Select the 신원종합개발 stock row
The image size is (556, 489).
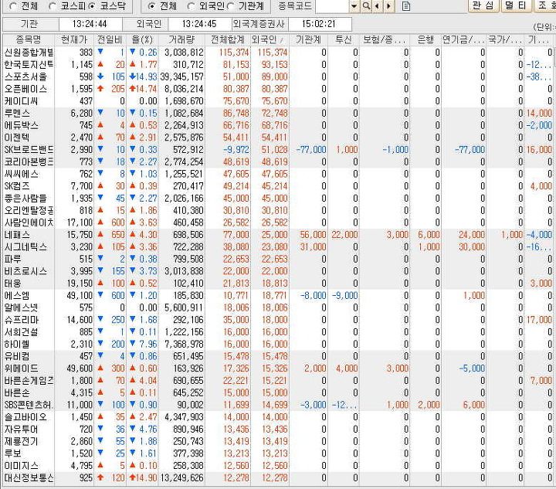pyautogui.click(x=278, y=53)
